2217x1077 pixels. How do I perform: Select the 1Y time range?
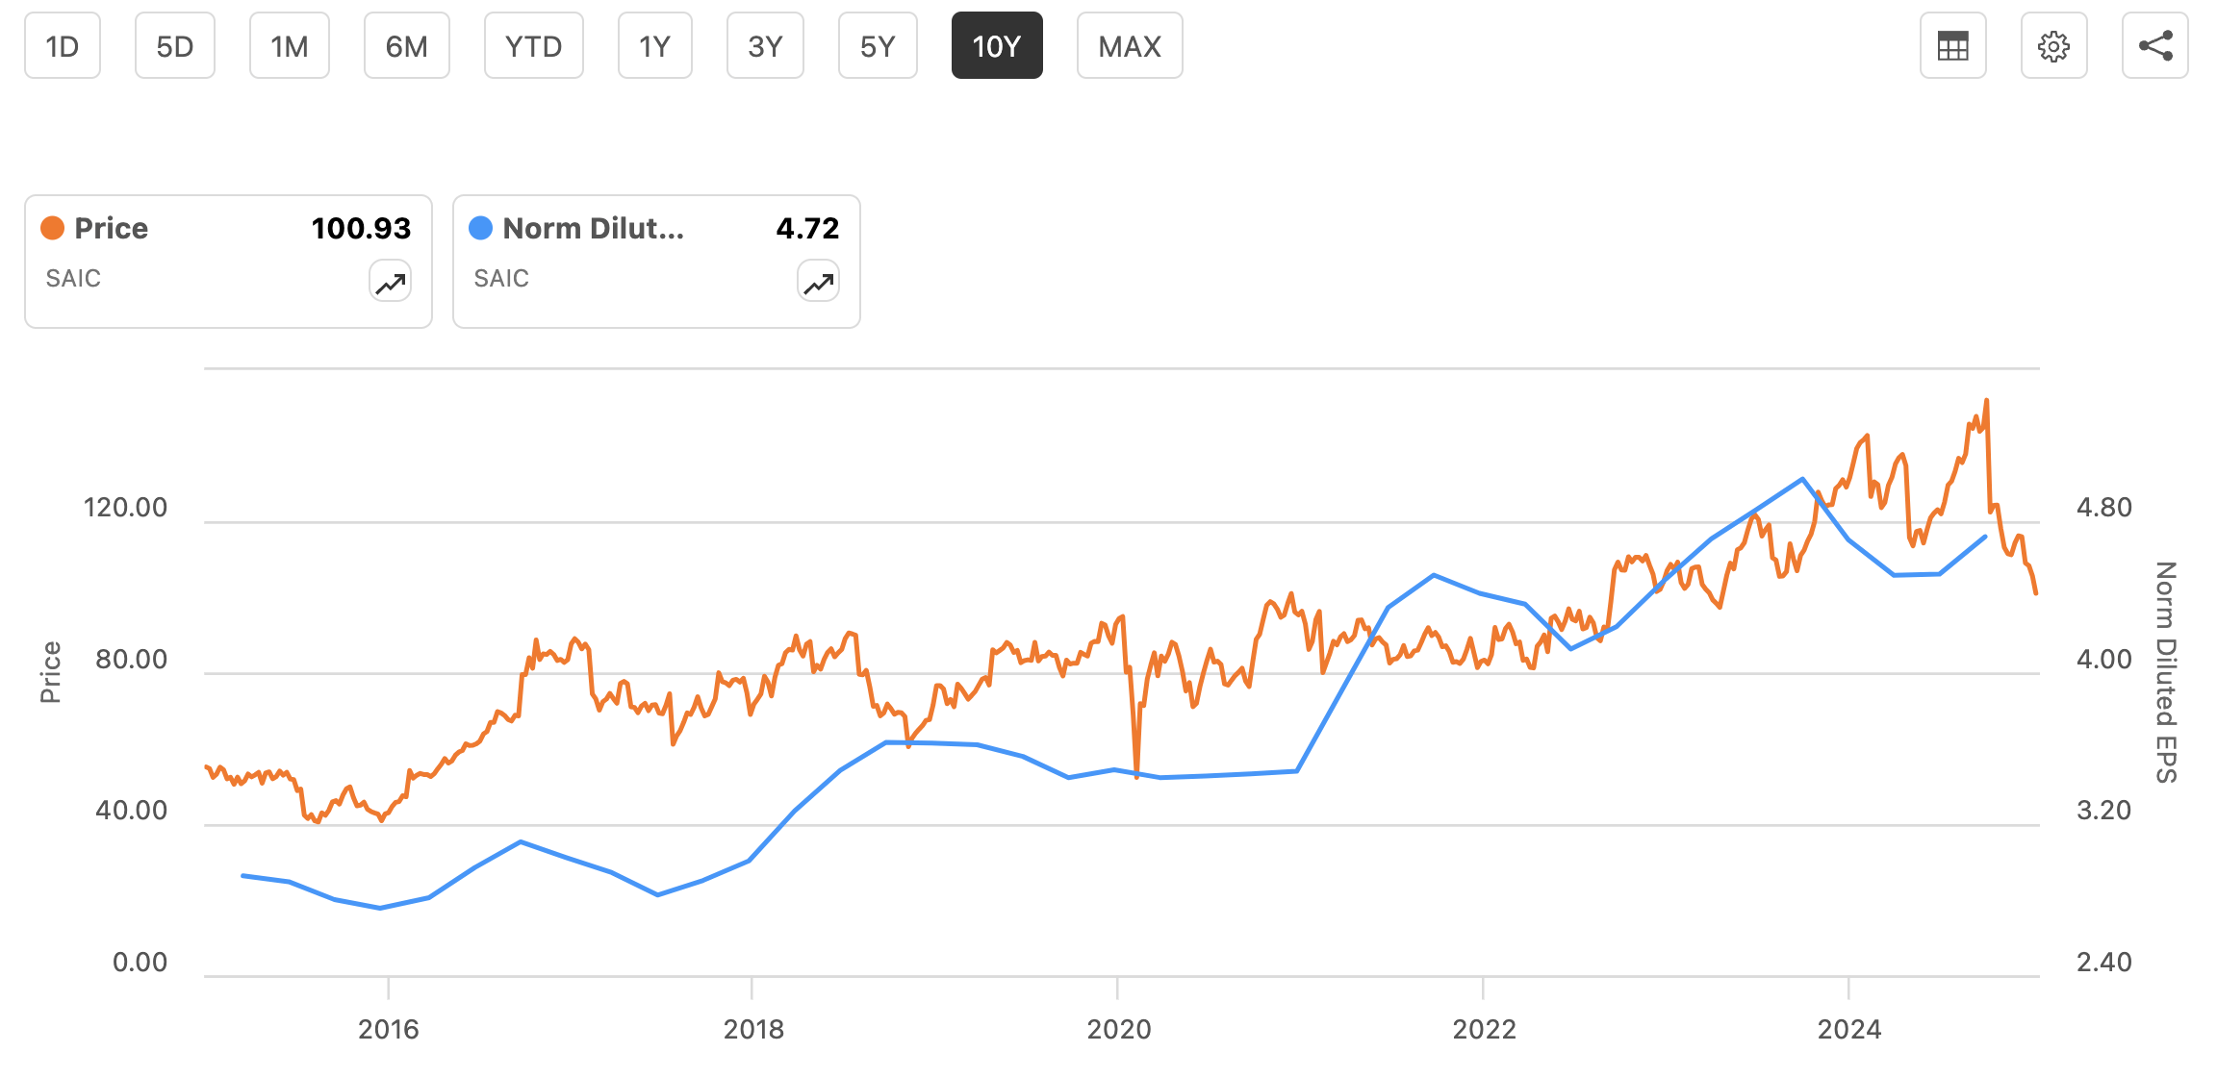(654, 46)
